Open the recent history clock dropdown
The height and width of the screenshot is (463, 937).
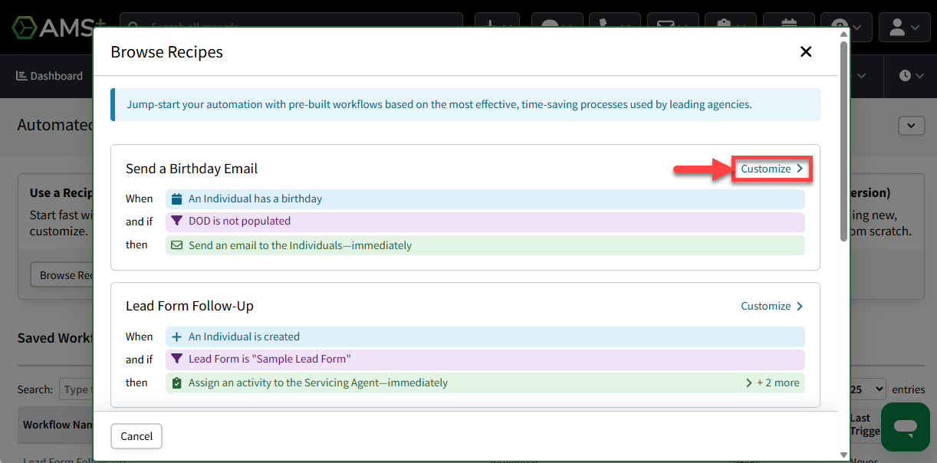click(910, 76)
